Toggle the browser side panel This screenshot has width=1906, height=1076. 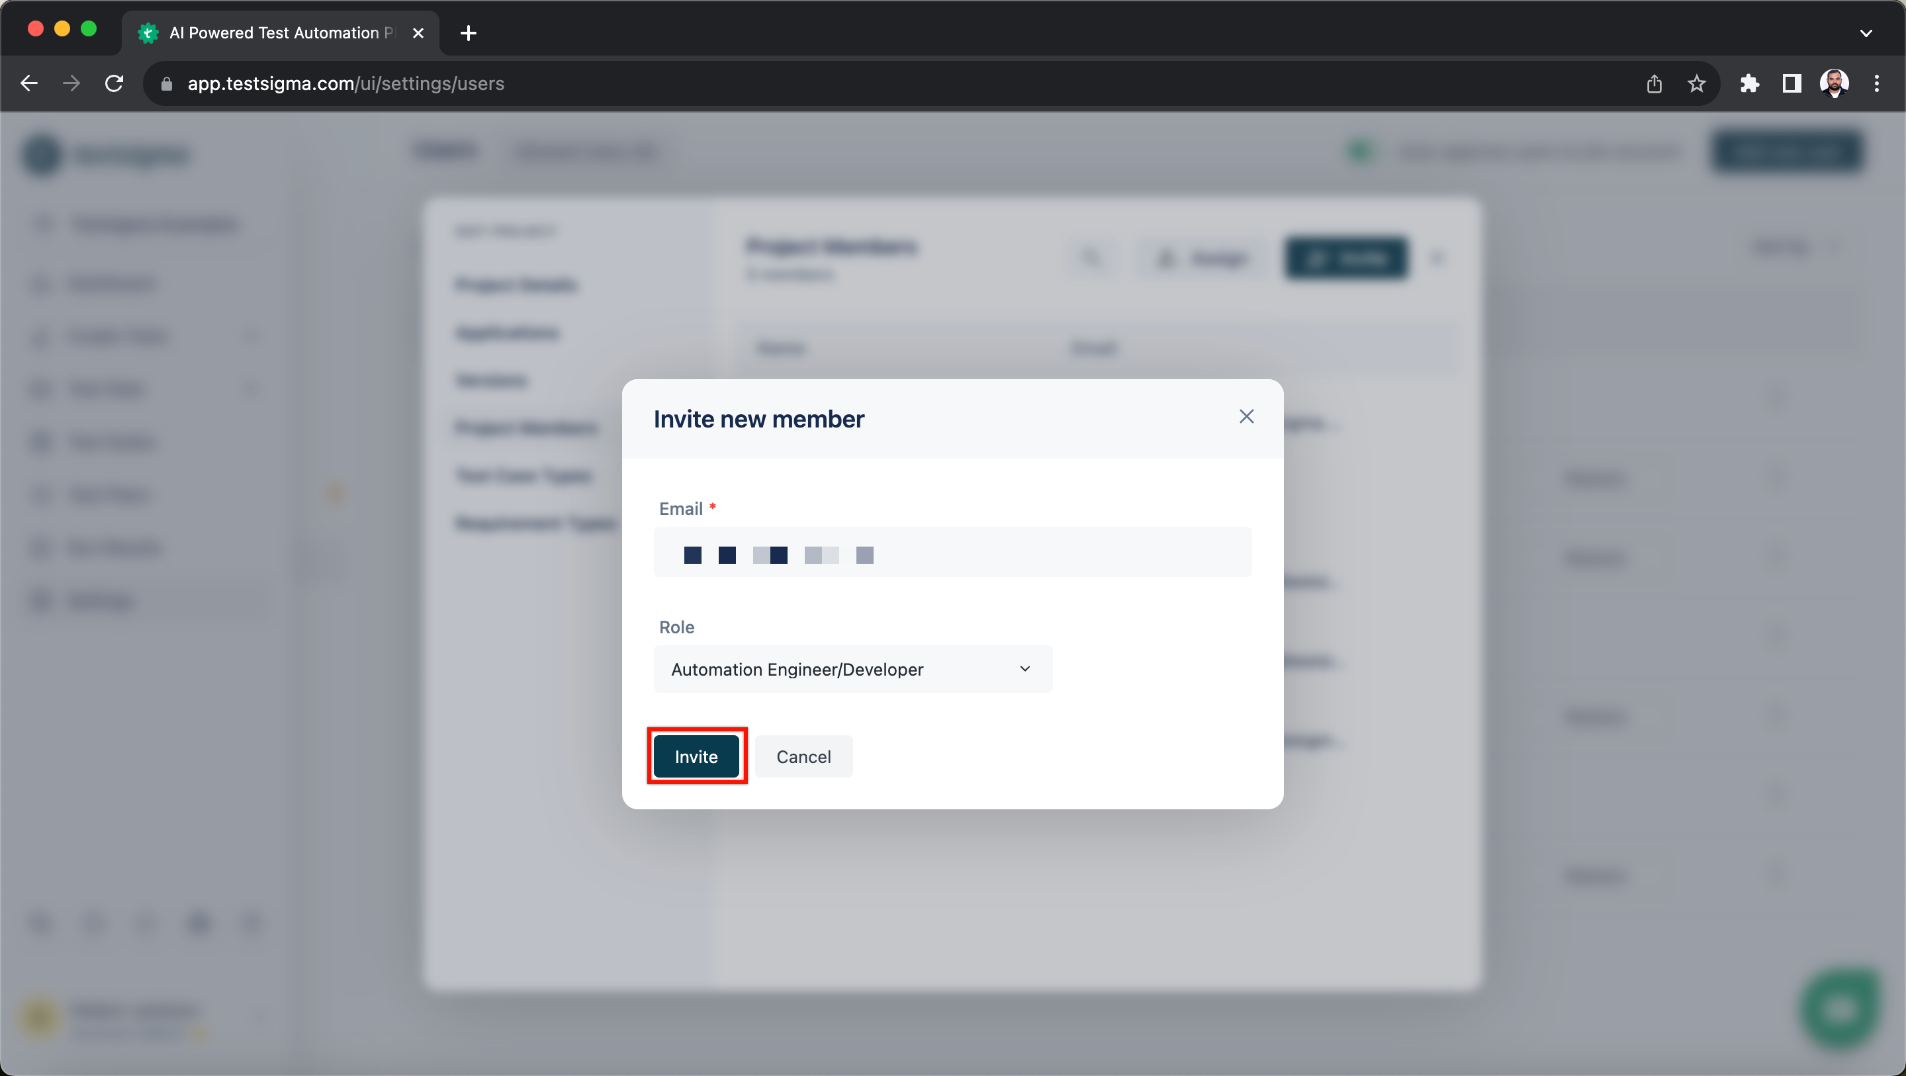[1792, 83]
